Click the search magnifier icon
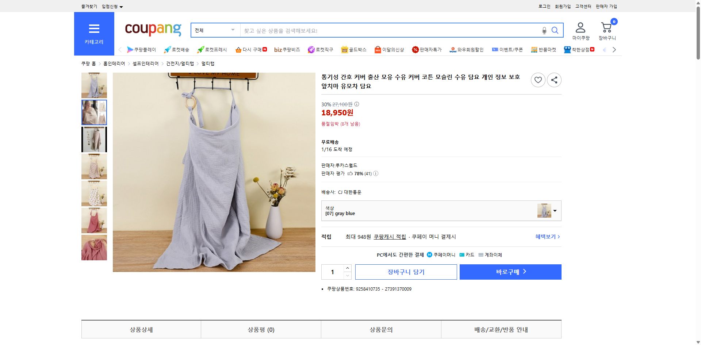Image resolution: width=701 pixels, height=345 pixels. coord(555,30)
